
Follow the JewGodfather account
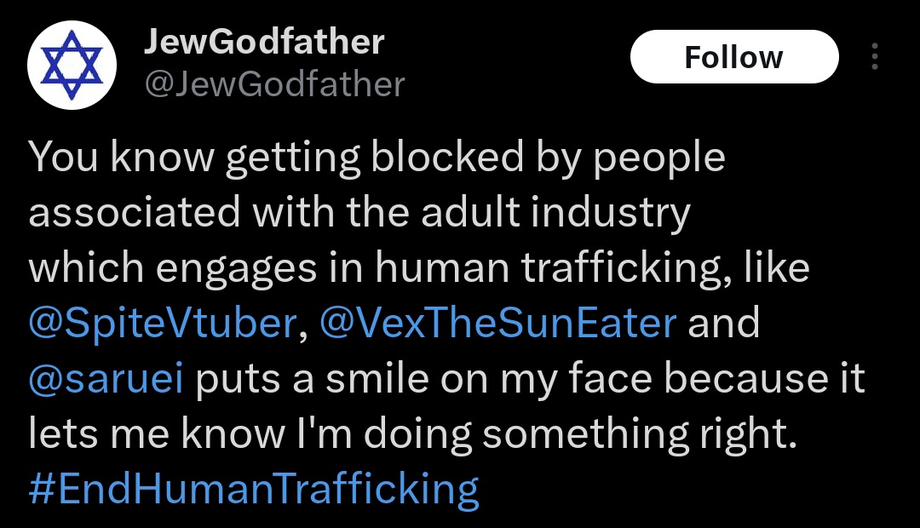point(733,57)
